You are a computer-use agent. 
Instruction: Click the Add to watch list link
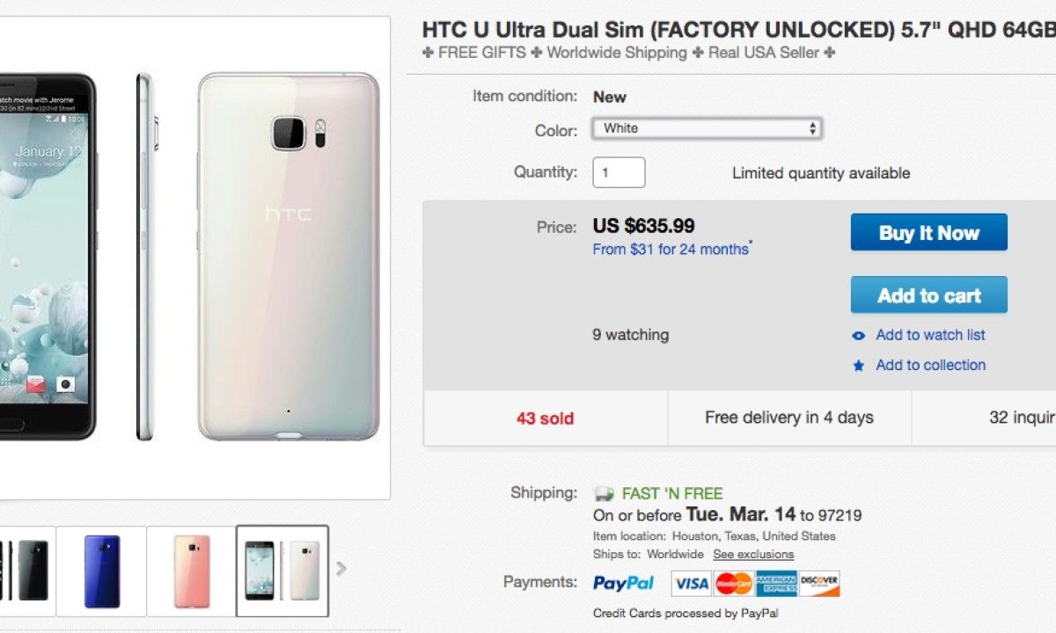tap(930, 335)
